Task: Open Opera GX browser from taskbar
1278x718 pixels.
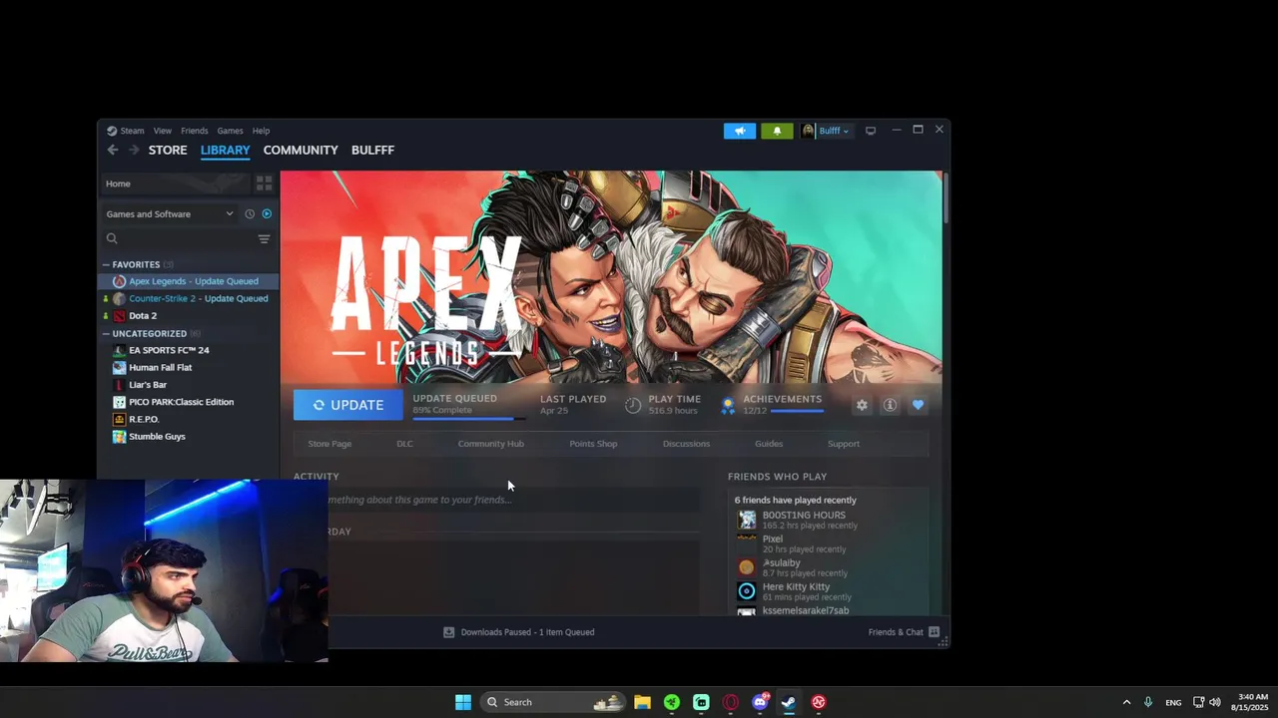Action: (x=731, y=702)
